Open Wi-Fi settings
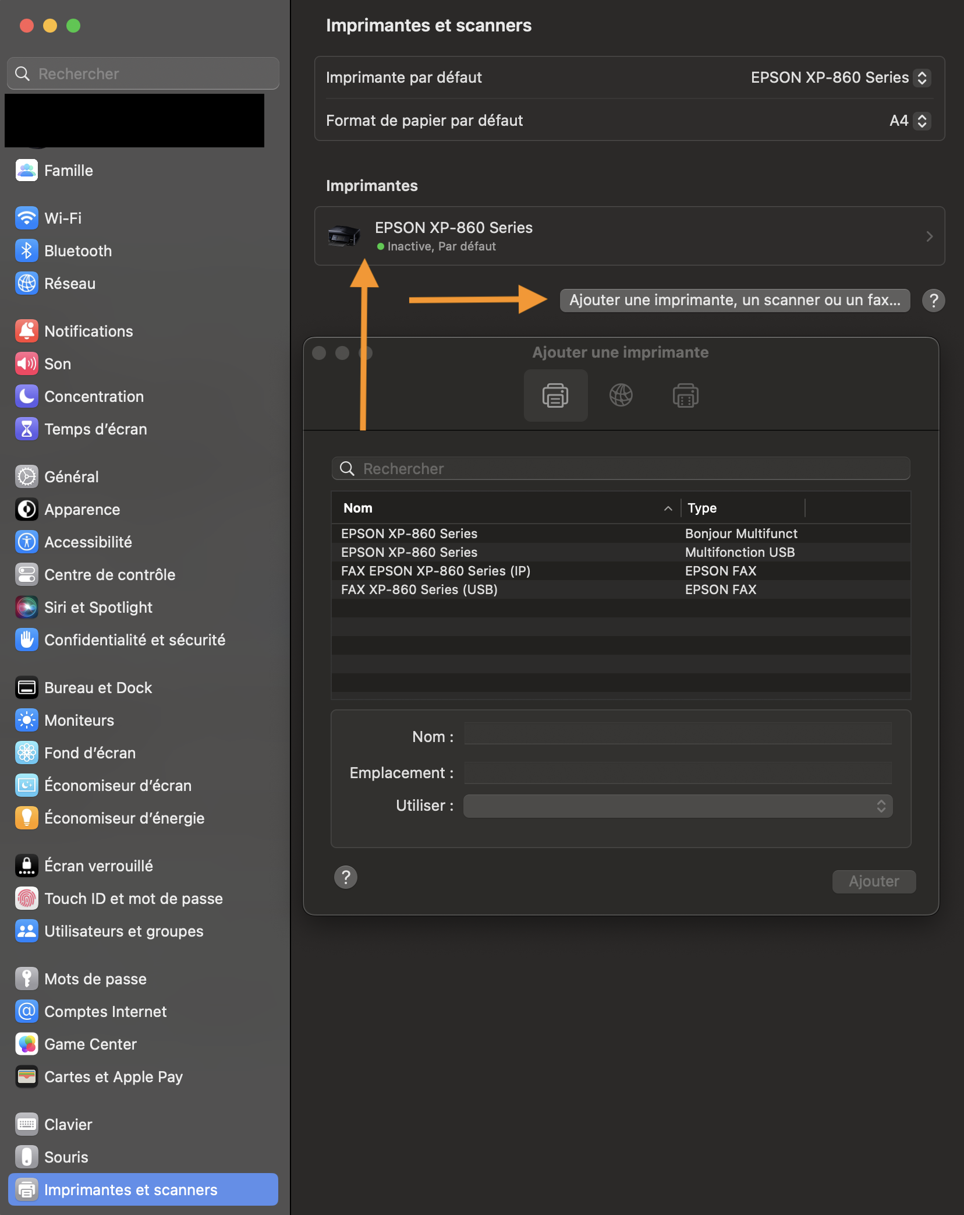This screenshot has height=1215, width=964. pyautogui.click(x=143, y=218)
